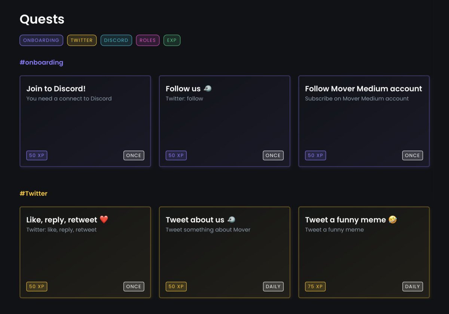Select the TWITTER filter tag
Image resolution: width=449 pixels, height=314 pixels.
click(82, 40)
